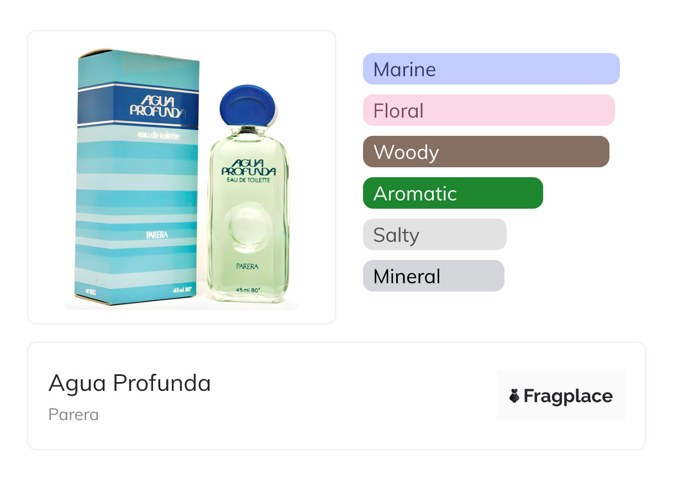This screenshot has width=673, height=477.
Task: Click the Fragplace perfume bottle logo icon
Action: (514, 396)
